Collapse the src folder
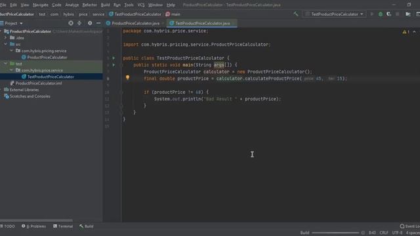This screenshot has height=236, width=420. point(6,44)
